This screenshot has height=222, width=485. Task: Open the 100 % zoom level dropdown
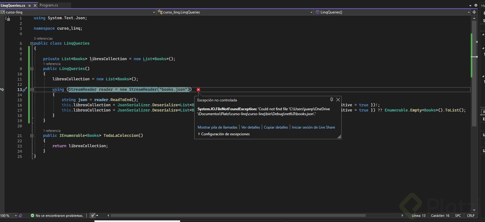pyautogui.click(x=16, y=216)
